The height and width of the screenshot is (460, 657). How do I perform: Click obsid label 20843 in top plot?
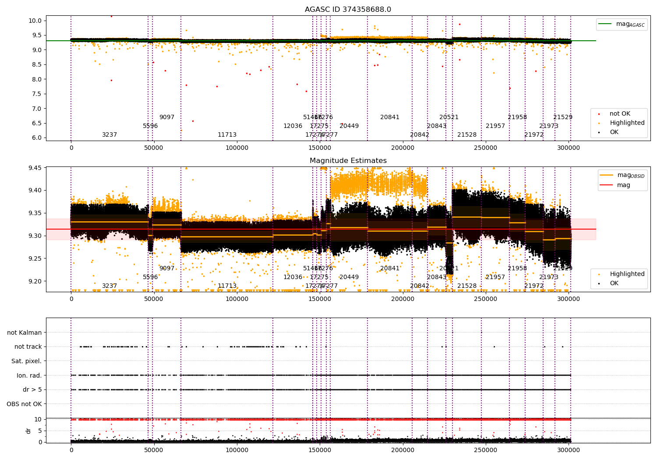click(x=437, y=126)
